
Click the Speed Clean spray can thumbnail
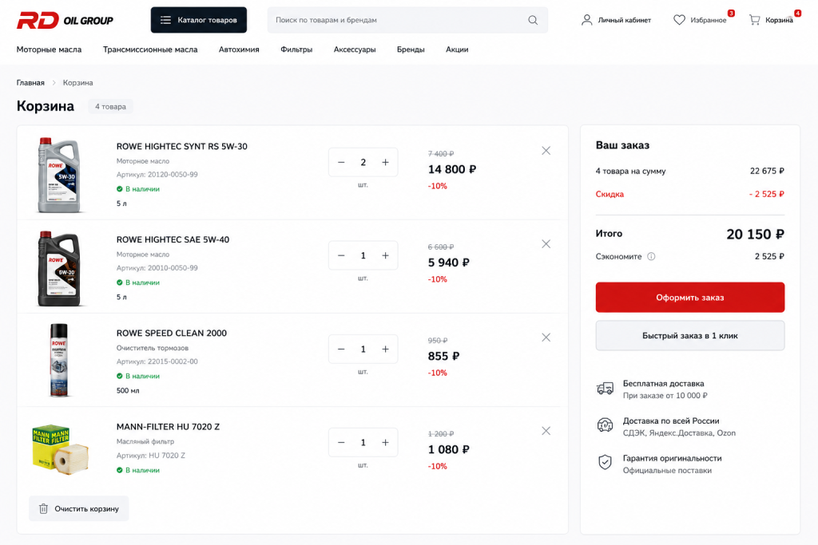[59, 361]
